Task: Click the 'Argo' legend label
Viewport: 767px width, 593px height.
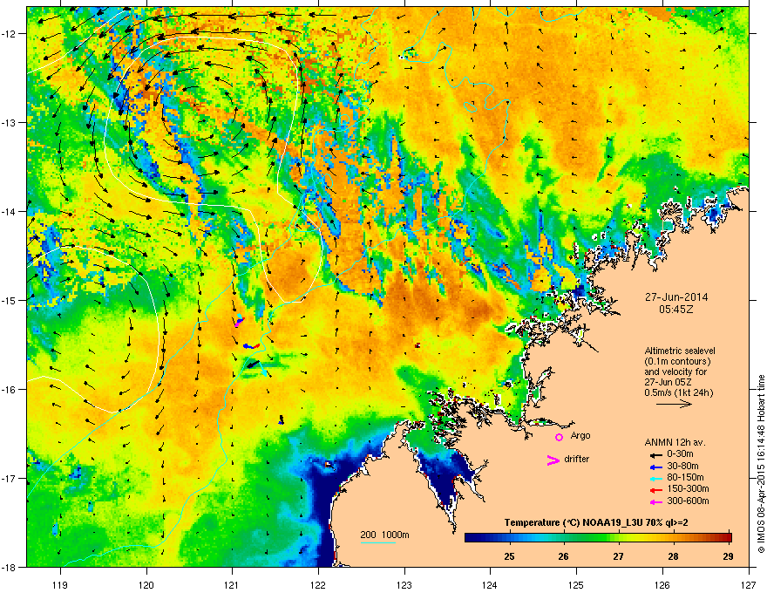Action: [580, 435]
